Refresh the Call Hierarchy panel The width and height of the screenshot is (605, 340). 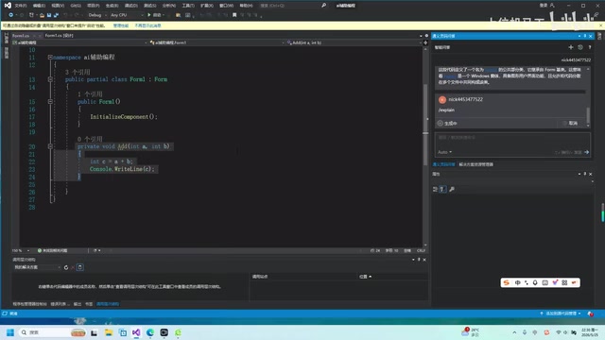pos(66,267)
